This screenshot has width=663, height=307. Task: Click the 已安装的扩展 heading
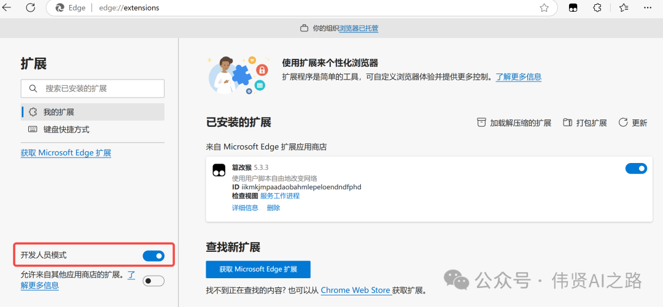click(238, 123)
